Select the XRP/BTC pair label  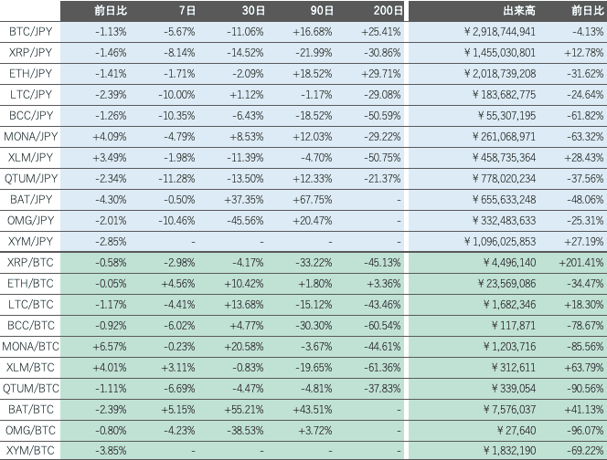pyautogui.click(x=30, y=263)
